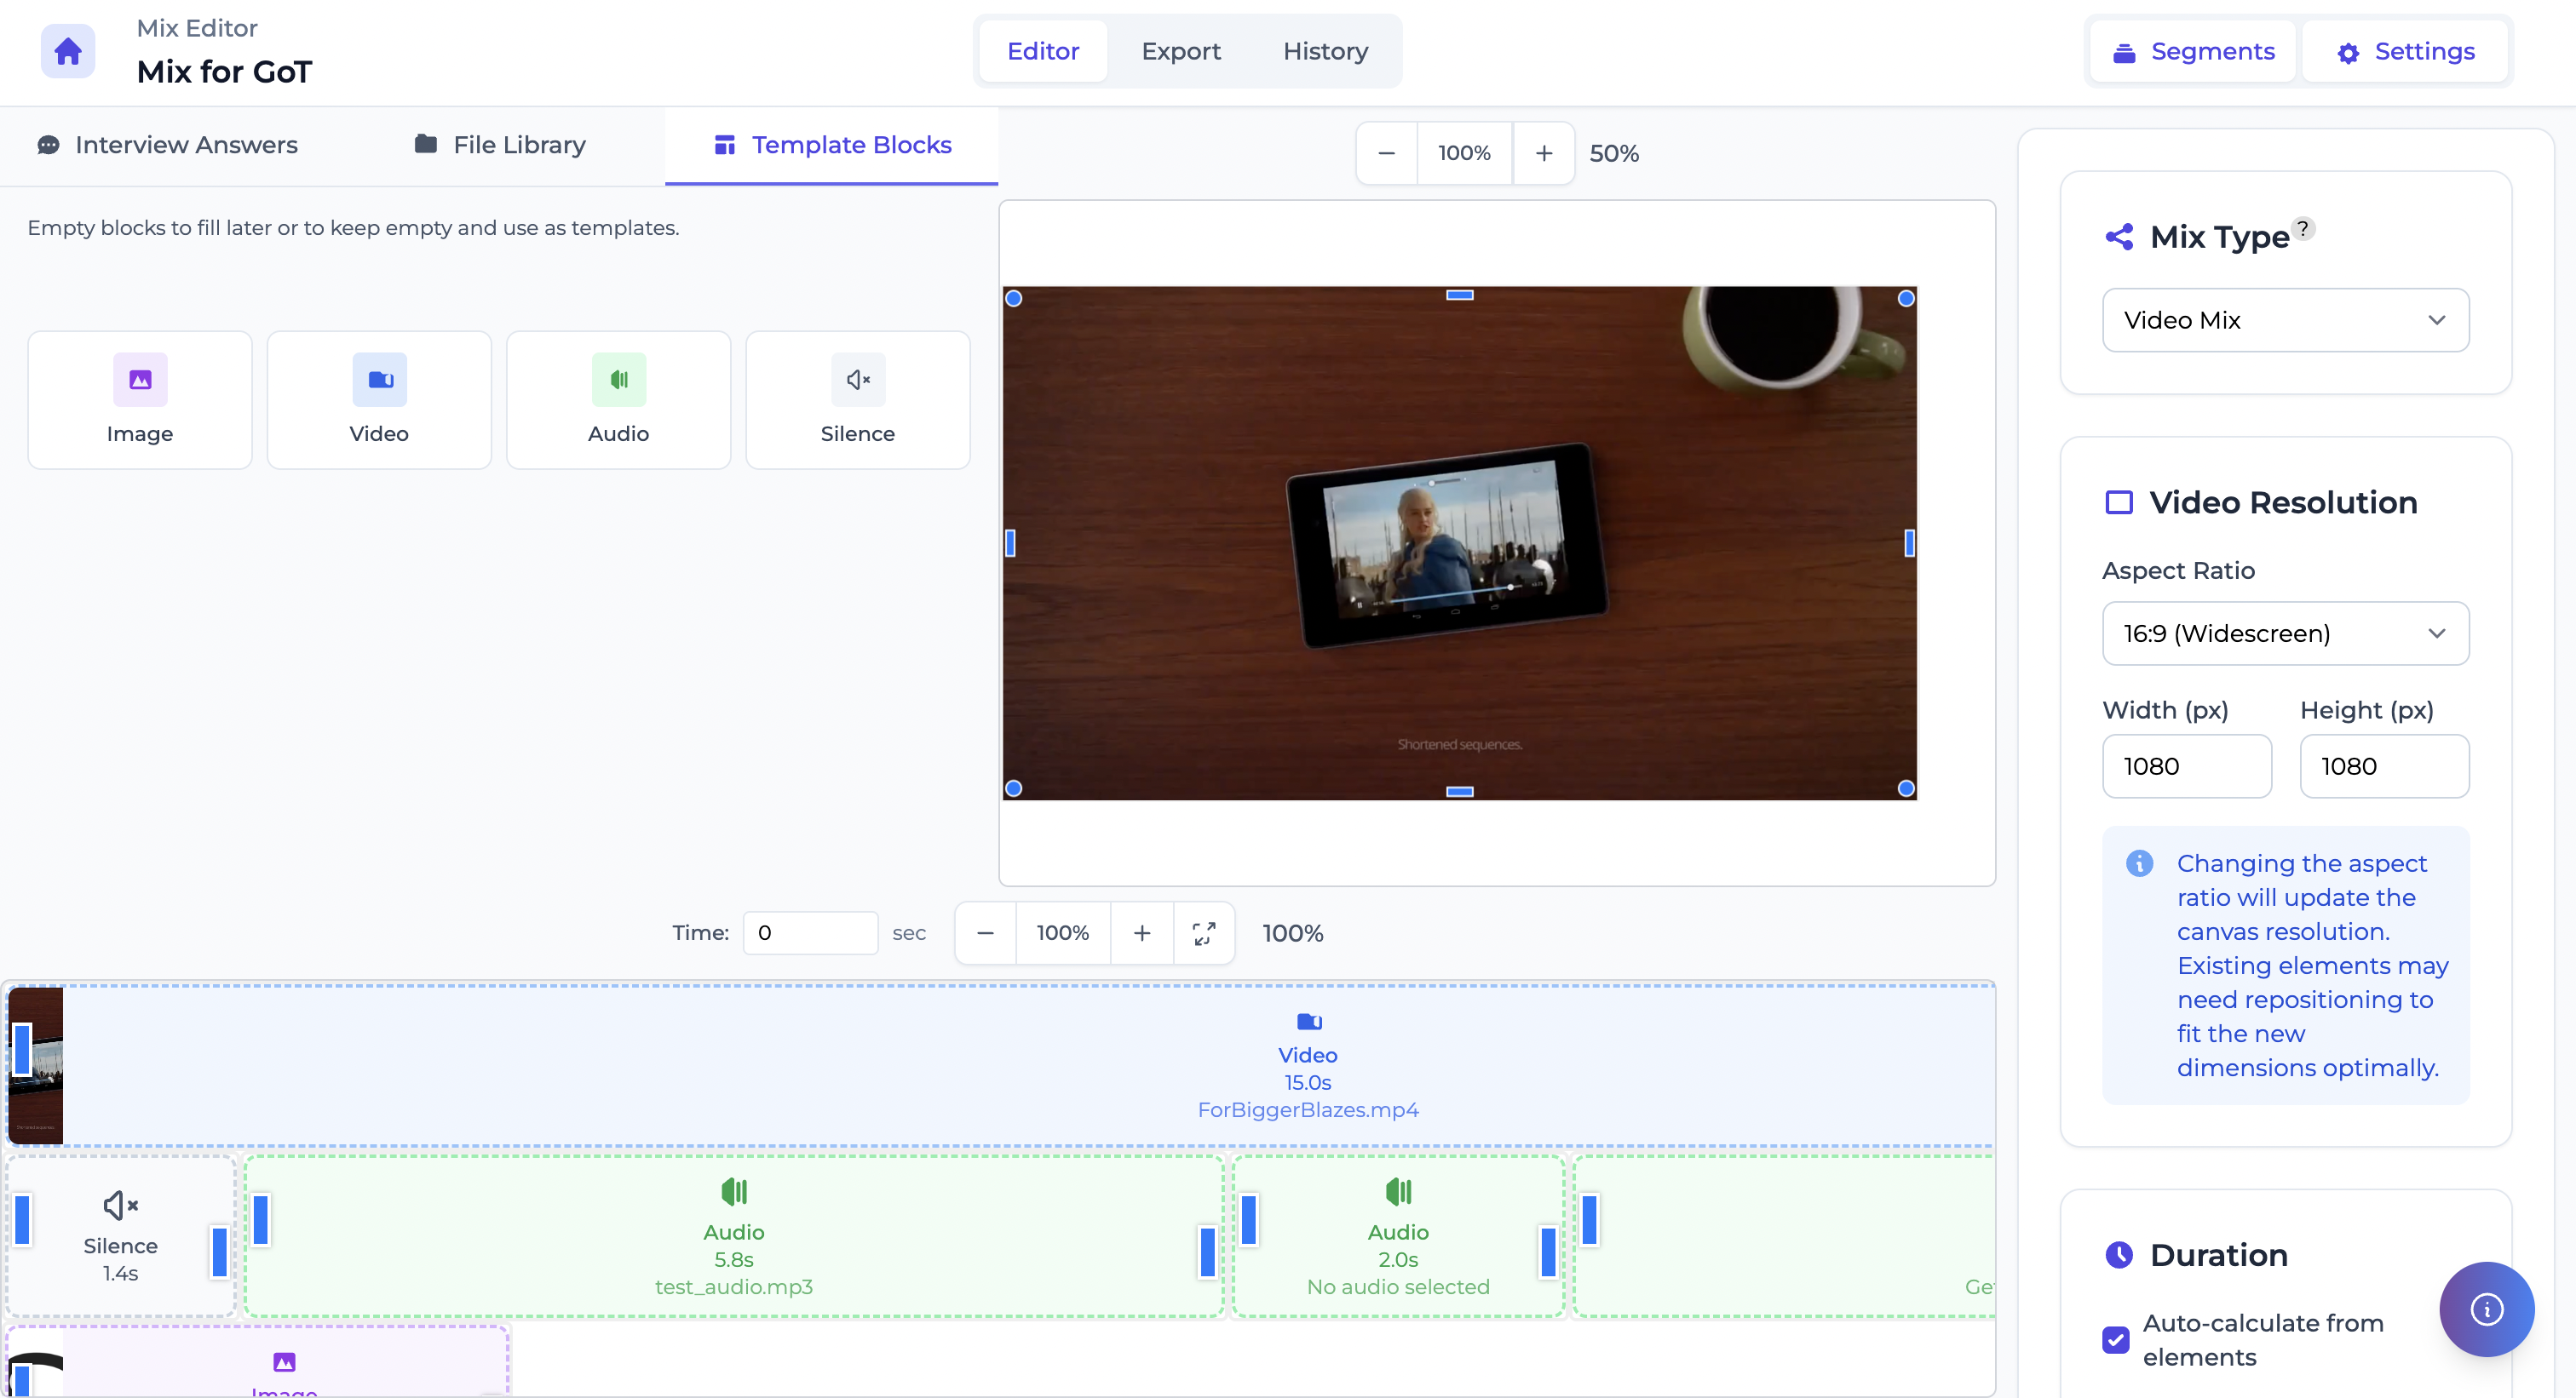
Task: Open the Segments panel button
Action: 2193,51
